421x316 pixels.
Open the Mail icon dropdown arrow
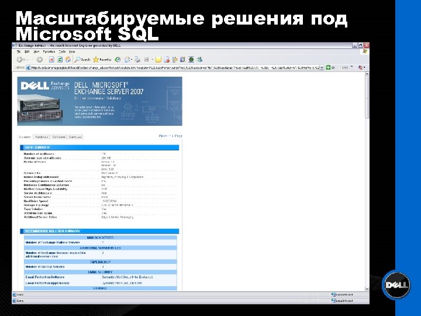pyautogui.click(x=132, y=60)
